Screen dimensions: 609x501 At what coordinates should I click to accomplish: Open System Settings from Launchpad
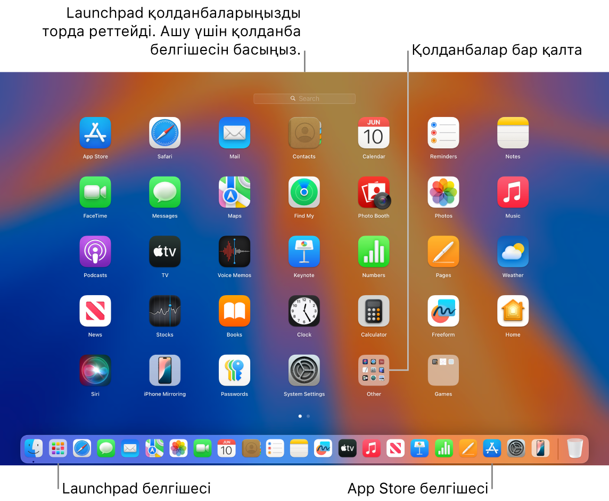[304, 370]
